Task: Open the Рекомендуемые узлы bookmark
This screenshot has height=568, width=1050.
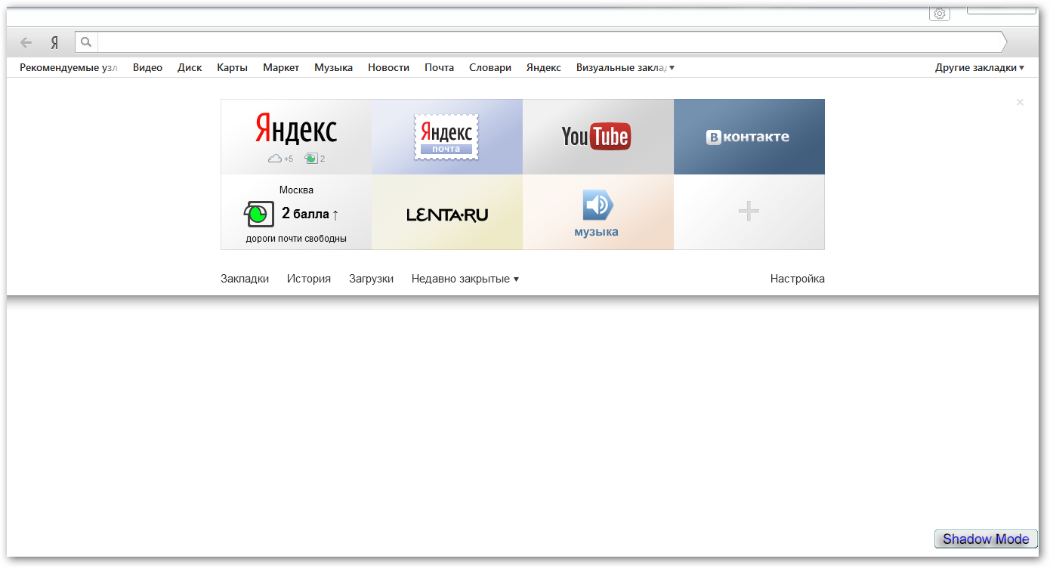Action: point(69,67)
